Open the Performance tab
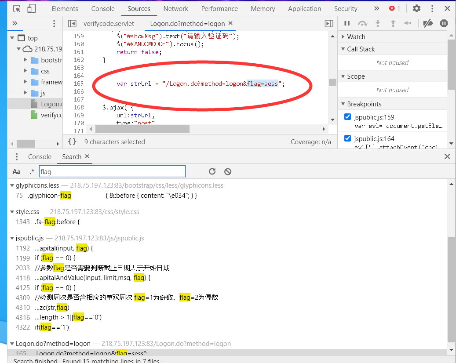The image size is (456, 363). click(219, 9)
